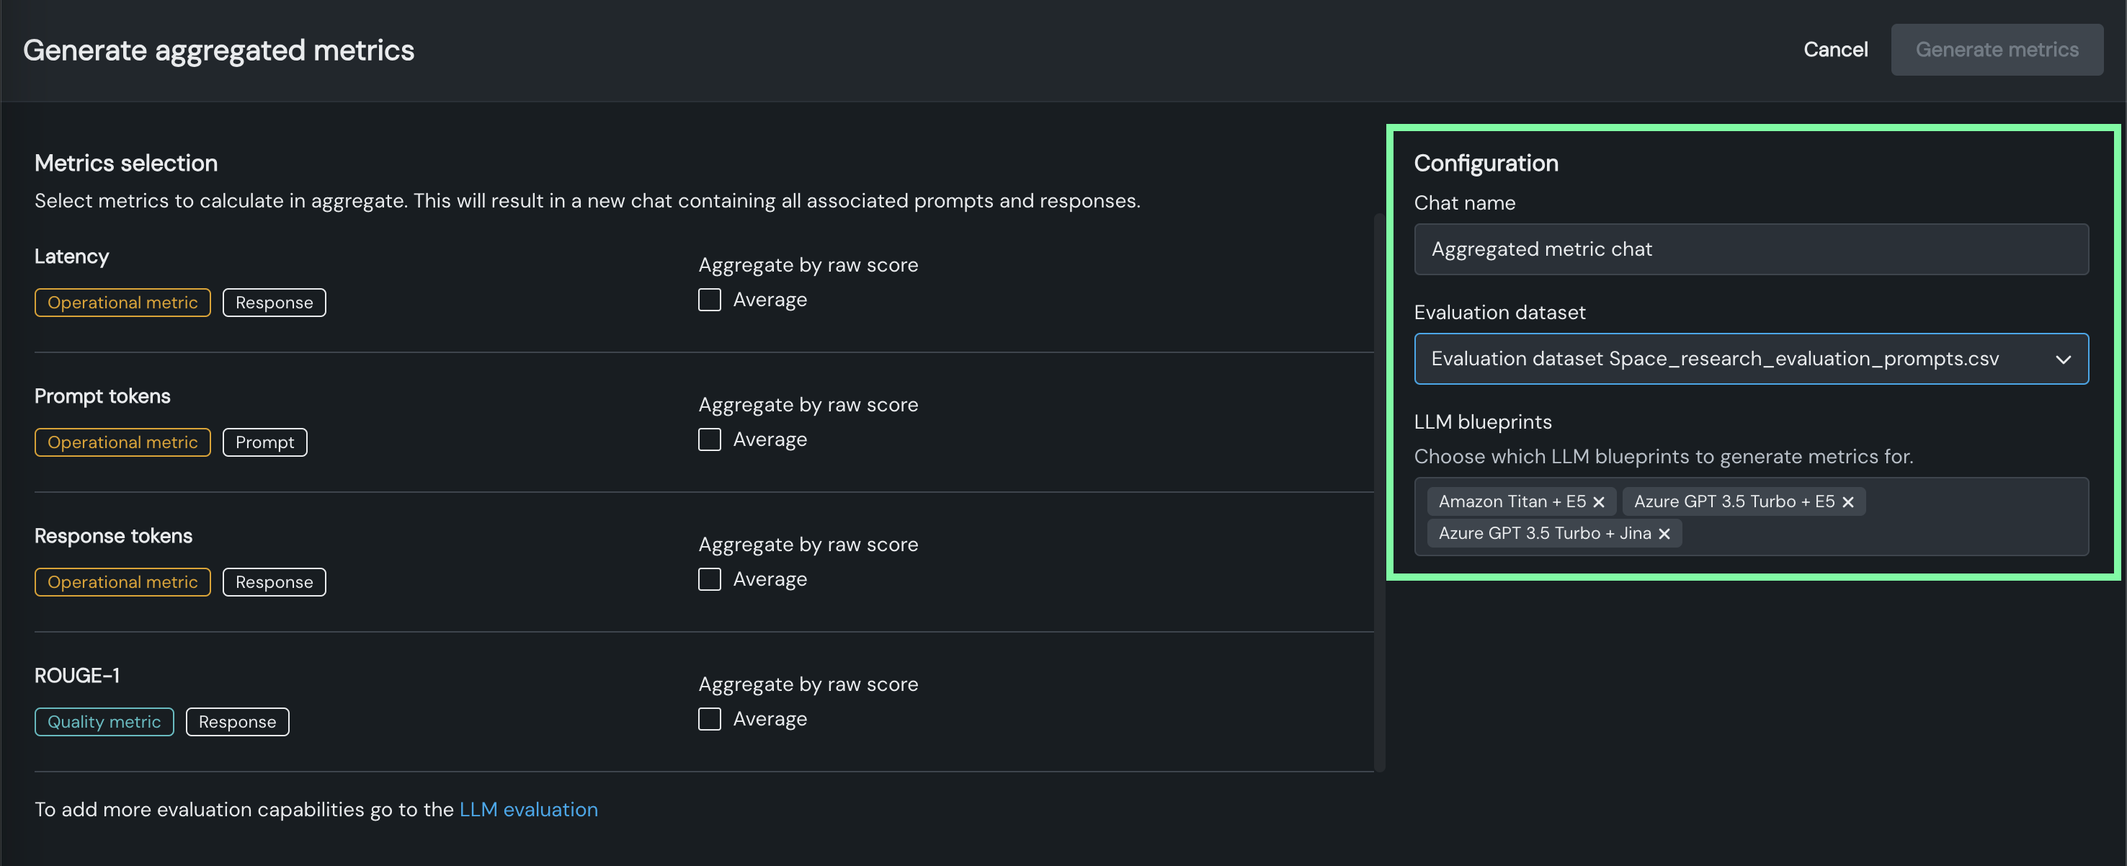This screenshot has height=866, width=2127.
Task: Remove Amazon Titan + E5 blueprint chip
Action: 1599,502
